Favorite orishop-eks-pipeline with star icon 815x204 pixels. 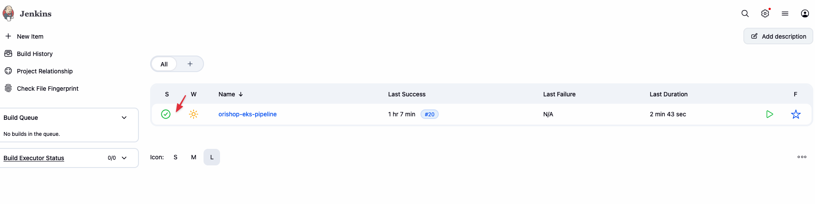(796, 114)
